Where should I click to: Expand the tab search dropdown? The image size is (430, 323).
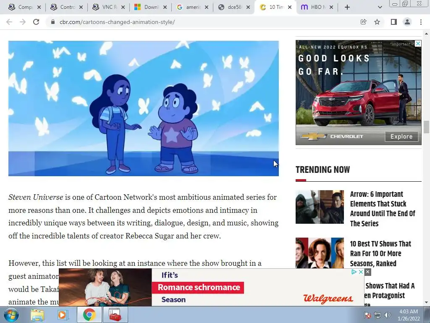(x=380, y=8)
